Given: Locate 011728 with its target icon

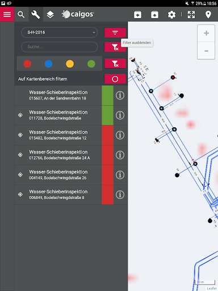Looking at the screenshot, I should (20, 115).
